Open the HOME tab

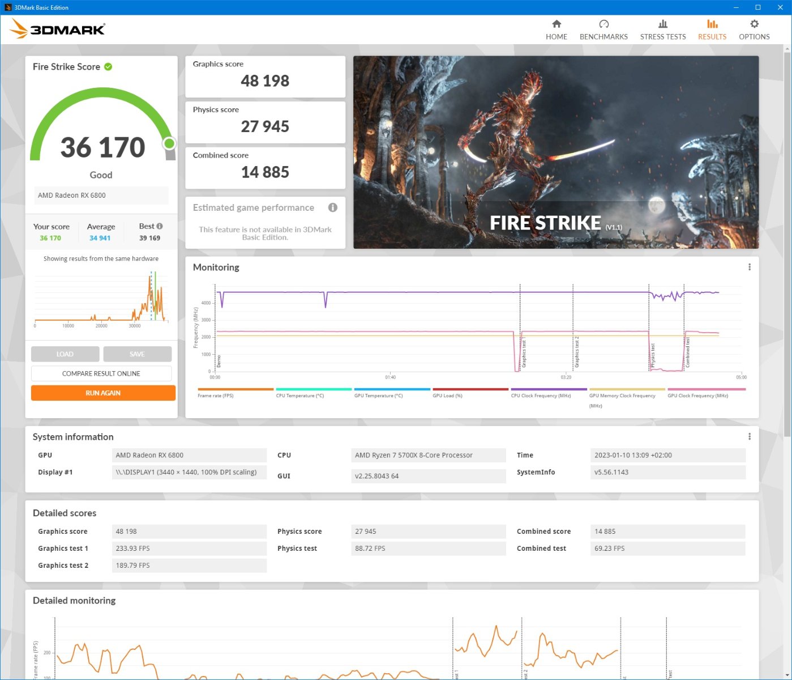556,30
